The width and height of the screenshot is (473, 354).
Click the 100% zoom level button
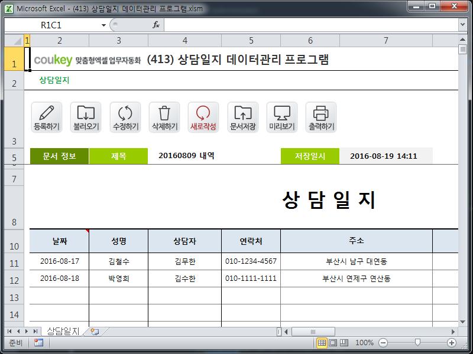point(364,343)
